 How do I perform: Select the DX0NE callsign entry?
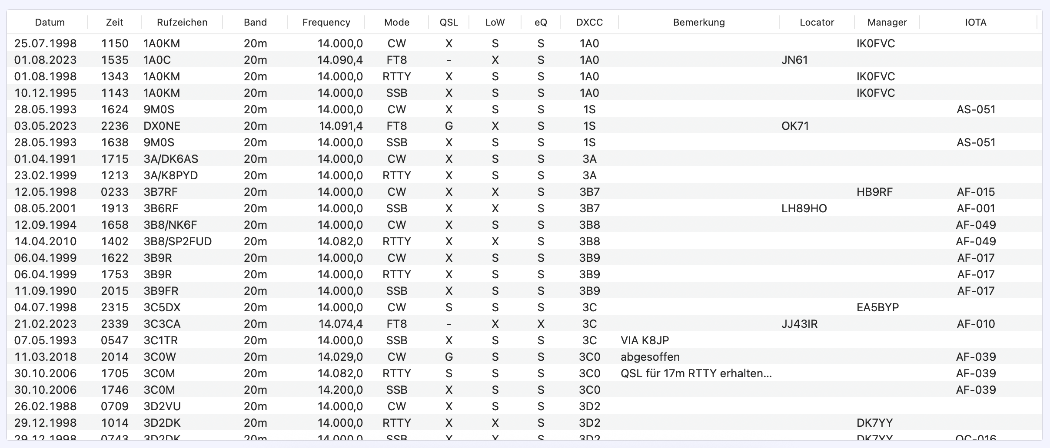[x=162, y=126]
